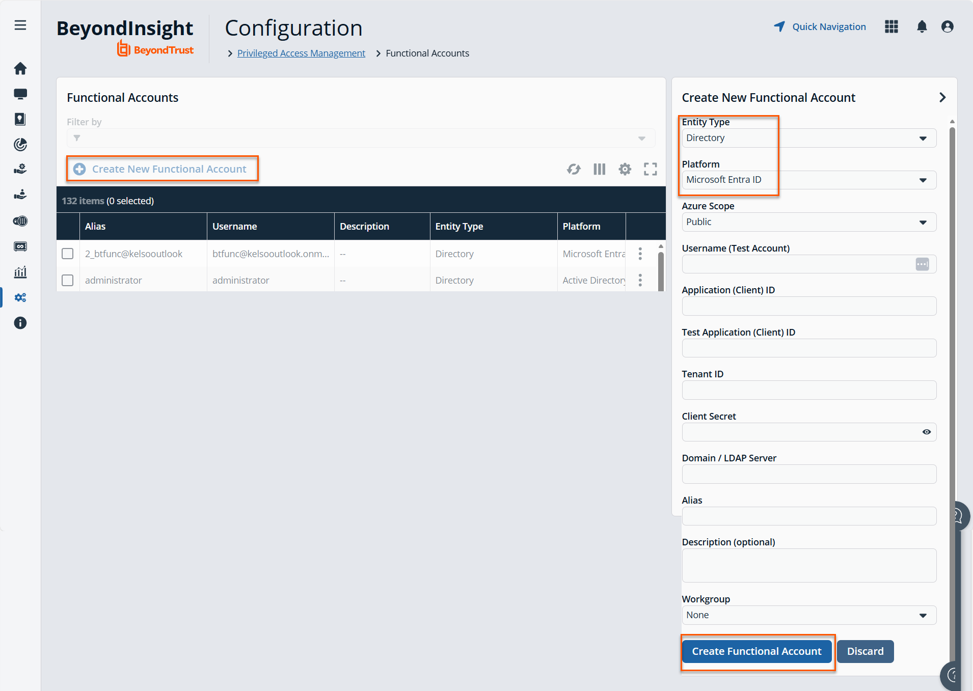Expand the grid to full screen
The width and height of the screenshot is (973, 691).
coord(651,169)
